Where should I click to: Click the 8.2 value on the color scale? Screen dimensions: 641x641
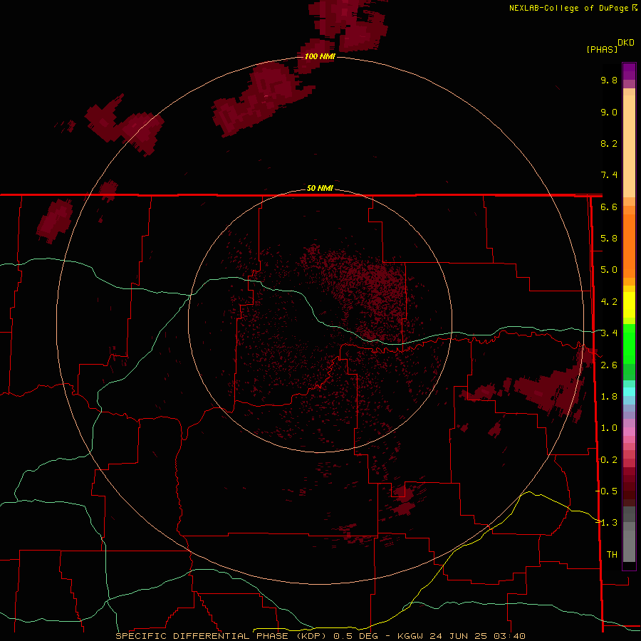609,143
